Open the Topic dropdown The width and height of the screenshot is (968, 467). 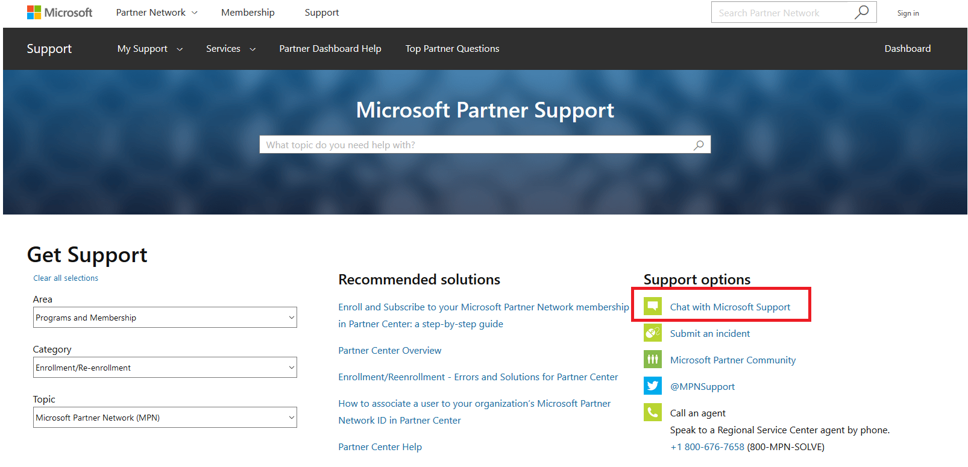tap(165, 418)
